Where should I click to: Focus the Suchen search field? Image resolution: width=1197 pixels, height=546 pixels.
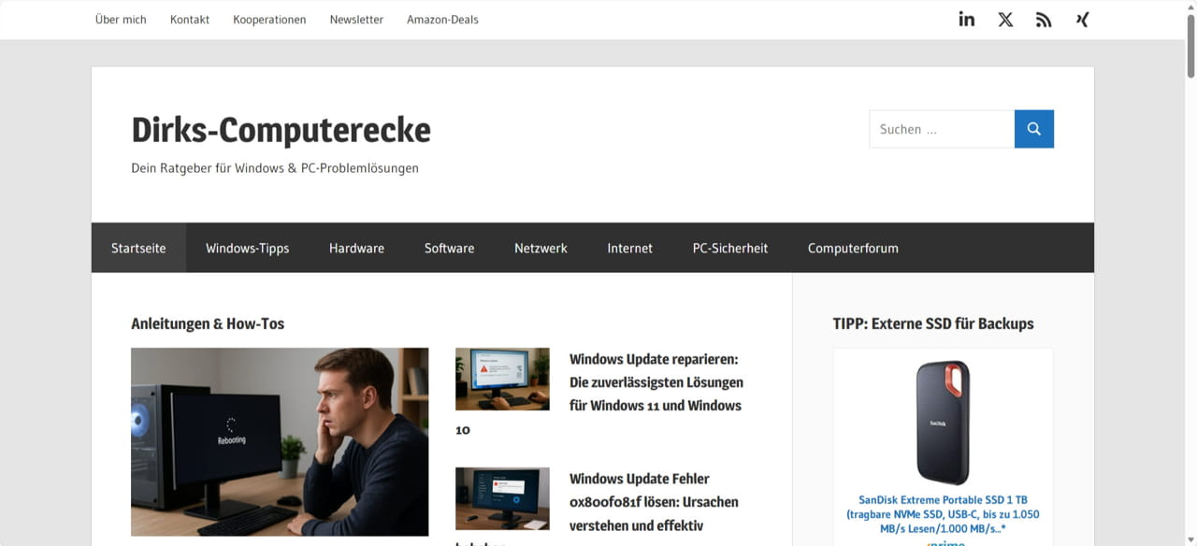[942, 129]
